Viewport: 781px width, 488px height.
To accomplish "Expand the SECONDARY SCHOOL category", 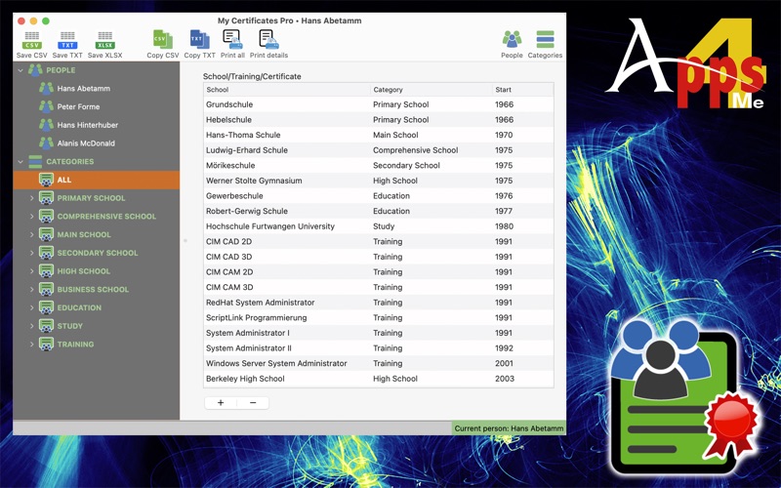I will [32, 253].
